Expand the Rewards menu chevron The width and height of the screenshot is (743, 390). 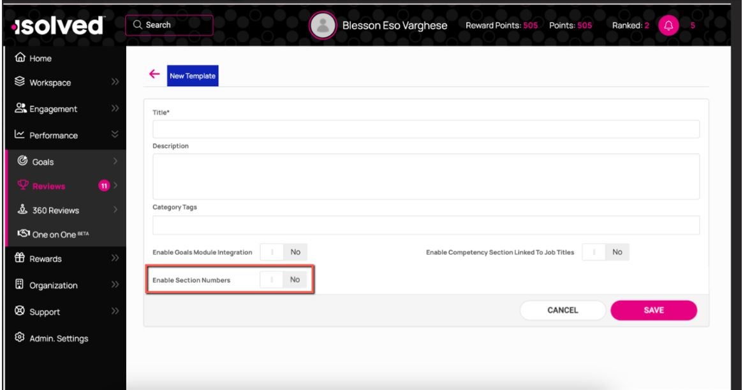pos(115,258)
